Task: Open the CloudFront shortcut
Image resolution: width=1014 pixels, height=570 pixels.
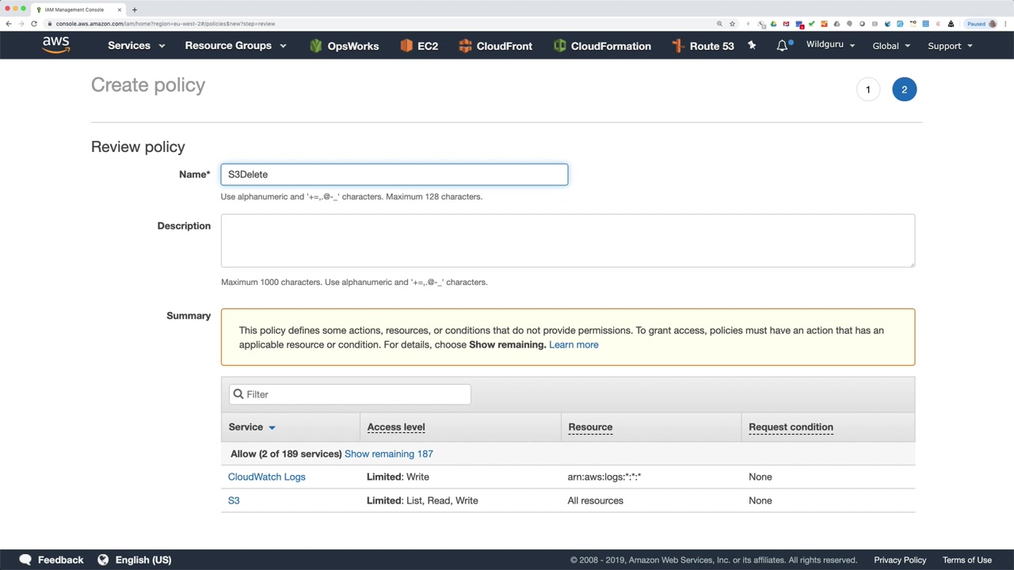Action: [x=495, y=46]
